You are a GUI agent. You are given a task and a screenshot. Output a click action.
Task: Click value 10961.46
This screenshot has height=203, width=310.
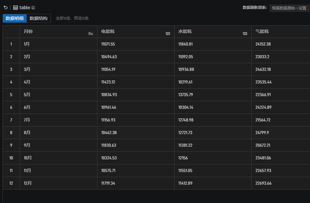coord(109,107)
